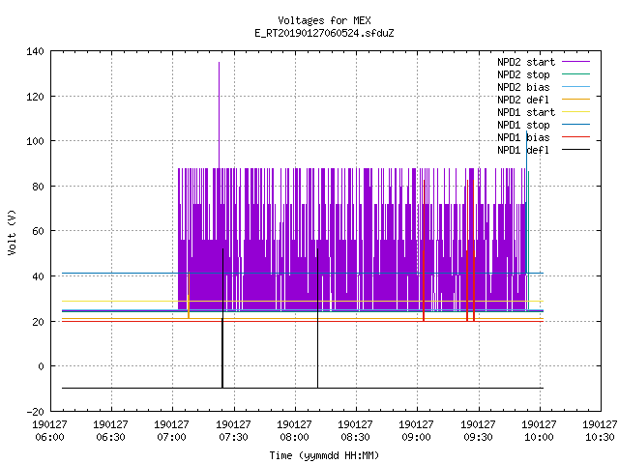The width and height of the screenshot is (619, 464).
Task: Click the 'NPD1 bias' legend label
Action: [523, 137]
